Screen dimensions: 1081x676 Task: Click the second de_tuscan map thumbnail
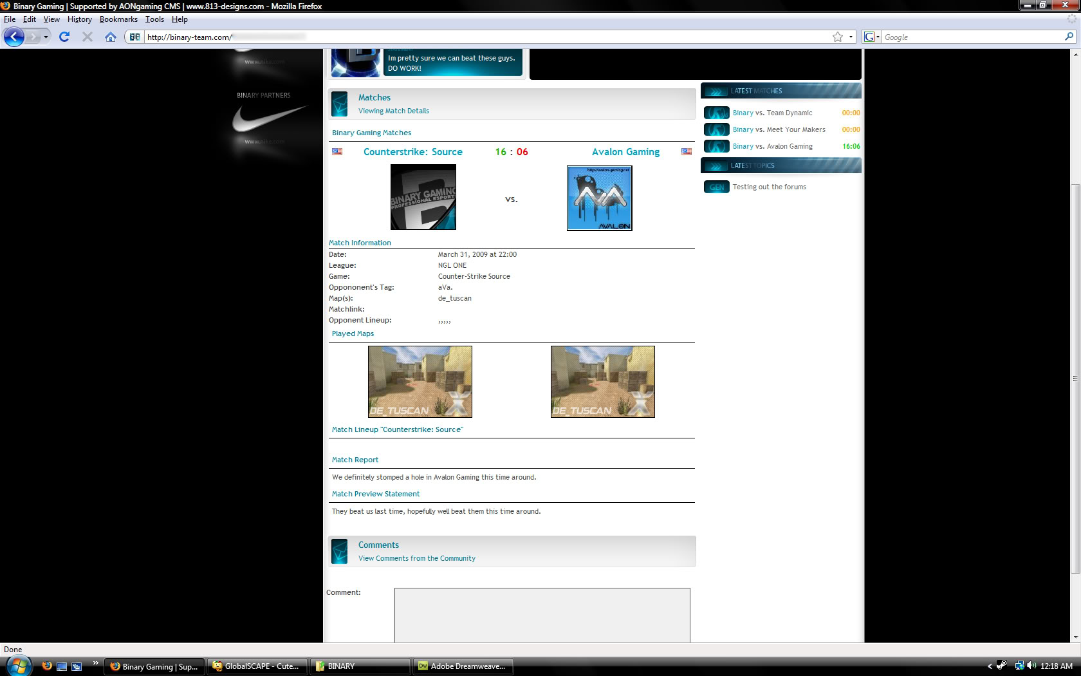click(603, 382)
